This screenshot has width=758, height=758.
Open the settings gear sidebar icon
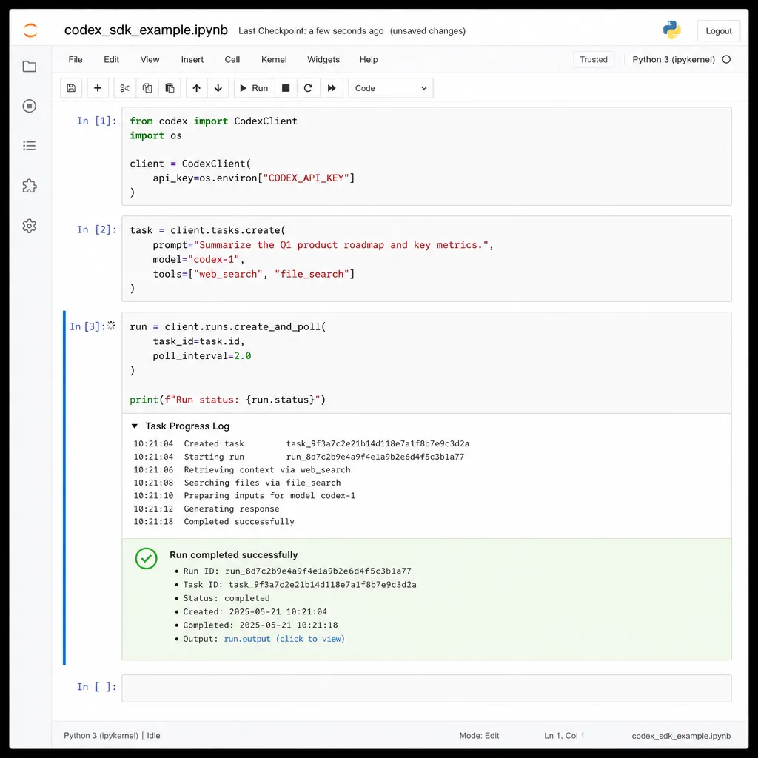pos(30,226)
